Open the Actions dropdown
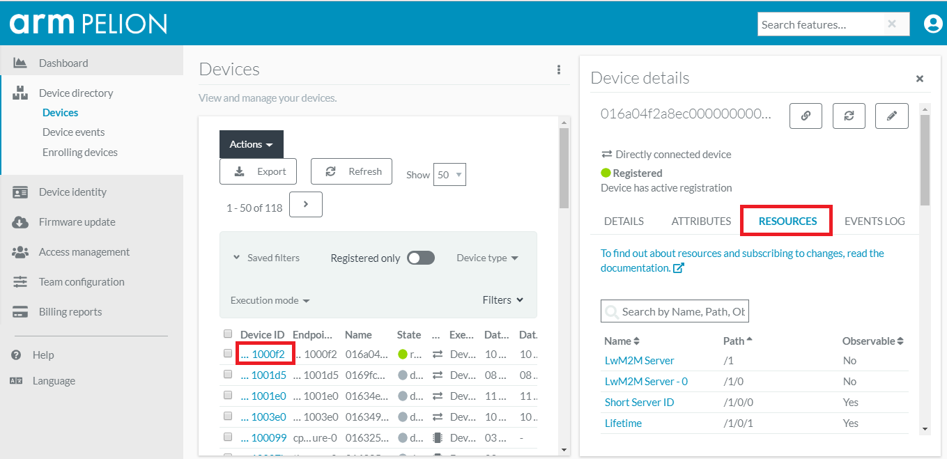The image size is (947, 459). [251, 144]
